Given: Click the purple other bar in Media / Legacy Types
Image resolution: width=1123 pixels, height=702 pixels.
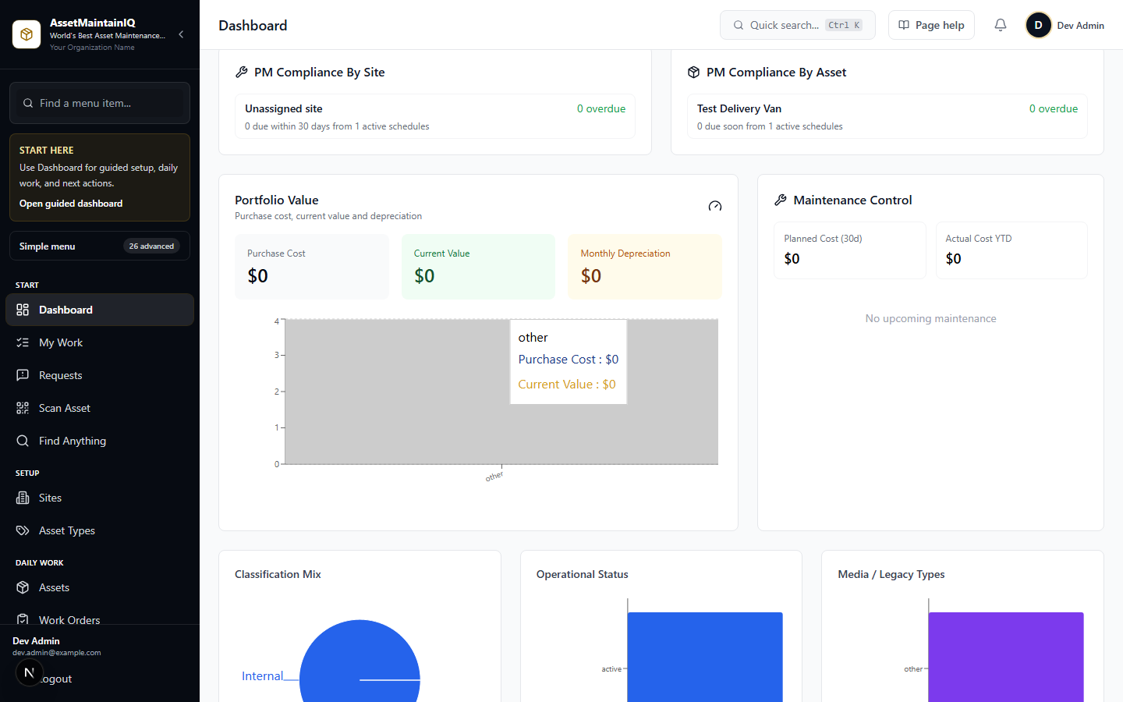Looking at the screenshot, I should [x=1006, y=657].
